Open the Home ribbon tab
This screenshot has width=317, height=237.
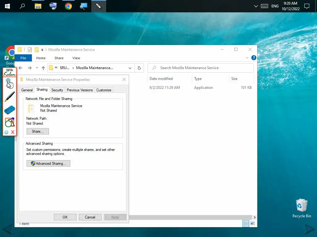click(x=41, y=58)
